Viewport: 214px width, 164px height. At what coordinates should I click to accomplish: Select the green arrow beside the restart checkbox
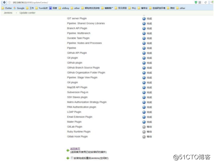point(68,158)
